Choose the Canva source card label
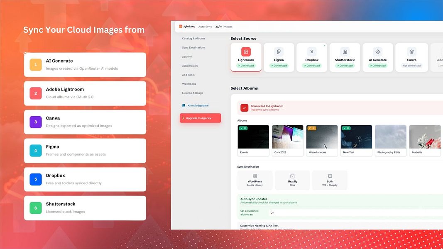The height and width of the screenshot is (249, 443). [x=411, y=60]
